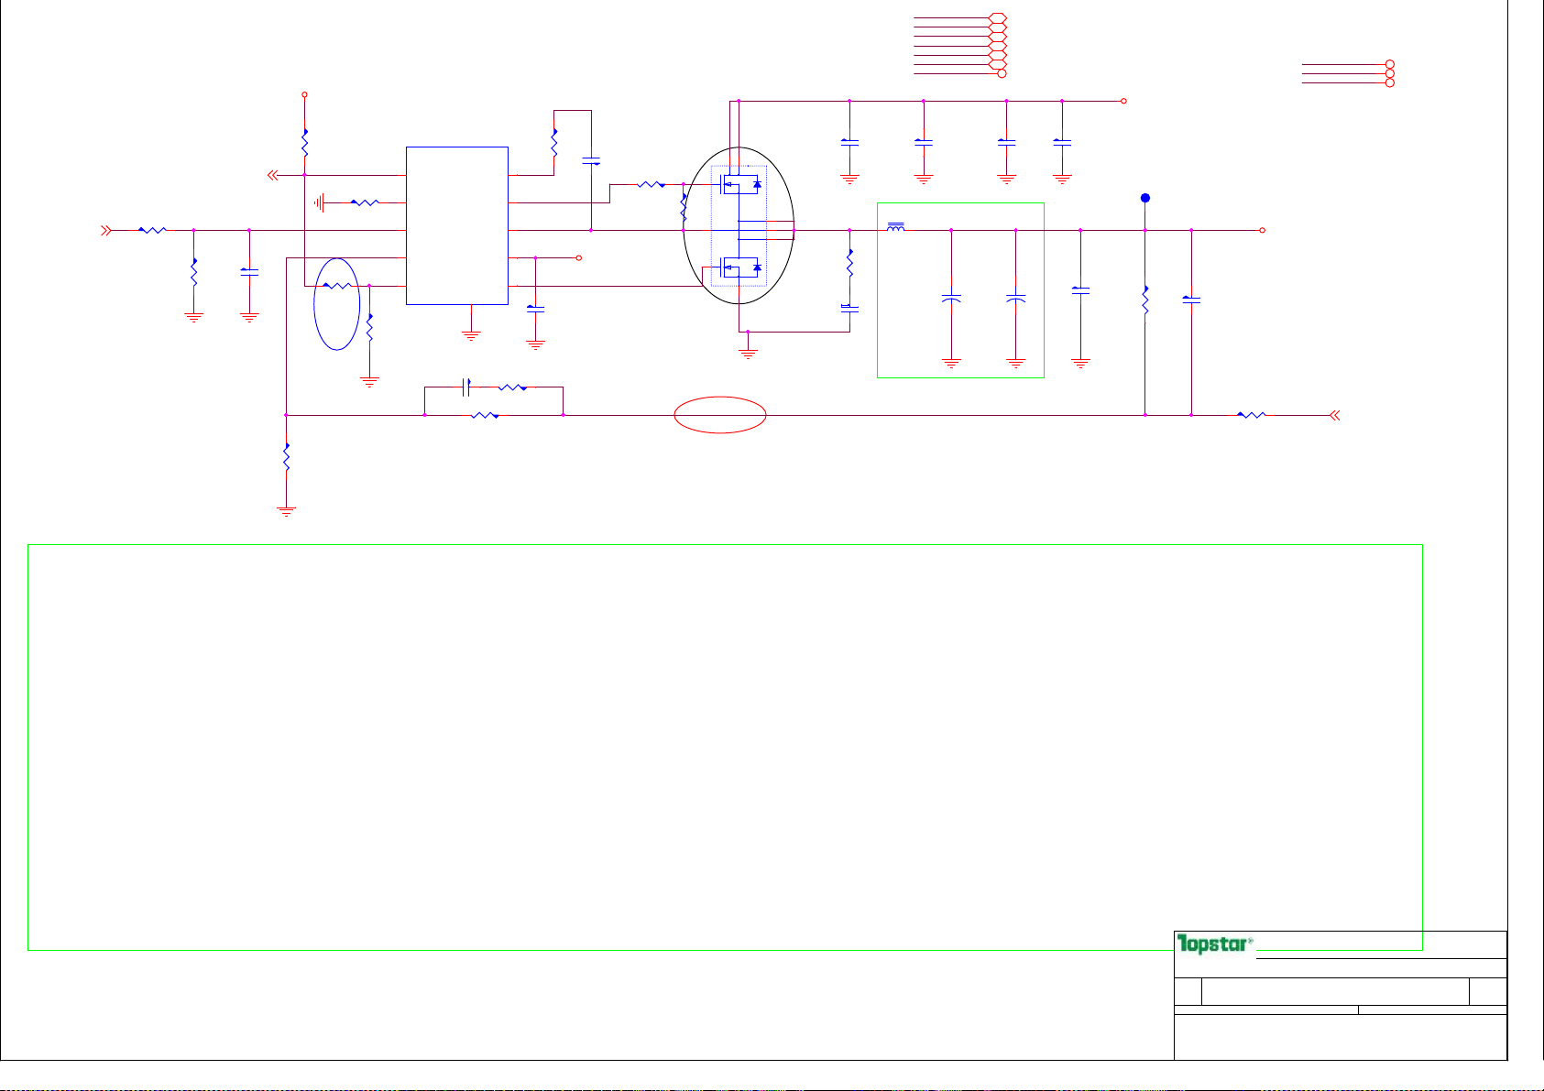
Task: Select the power terminal circle above pull-up resistor
Action: point(304,94)
